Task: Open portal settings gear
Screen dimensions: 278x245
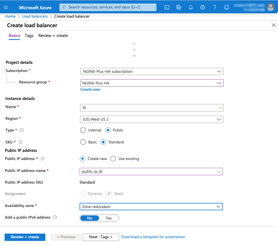Action: [203, 7]
